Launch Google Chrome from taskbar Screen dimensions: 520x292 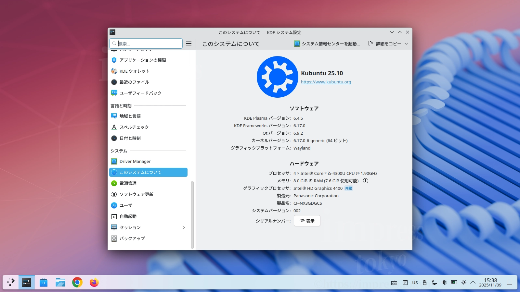[x=77, y=282]
